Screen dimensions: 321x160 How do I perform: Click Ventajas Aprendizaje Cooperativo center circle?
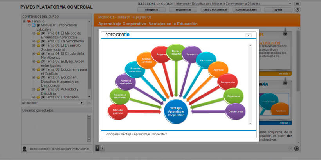point(176,112)
